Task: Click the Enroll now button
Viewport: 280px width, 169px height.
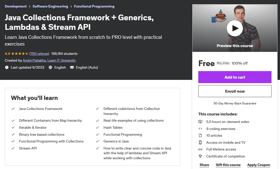Action: (235, 91)
